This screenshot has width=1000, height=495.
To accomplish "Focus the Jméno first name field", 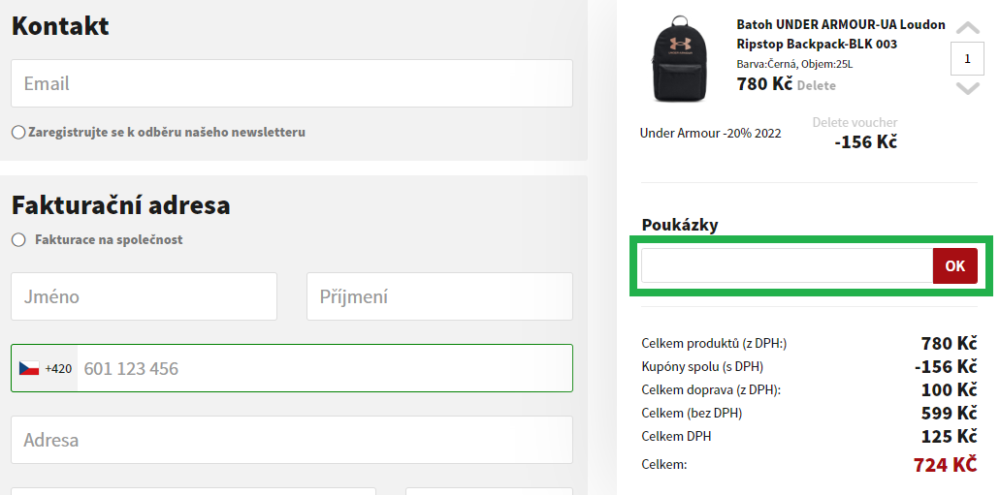I will tap(145, 296).
